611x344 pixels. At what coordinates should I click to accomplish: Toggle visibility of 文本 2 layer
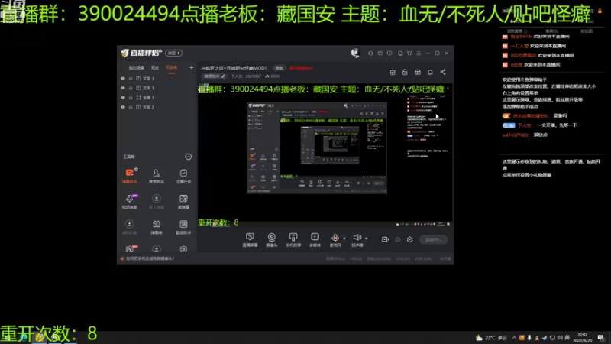point(123,107)
